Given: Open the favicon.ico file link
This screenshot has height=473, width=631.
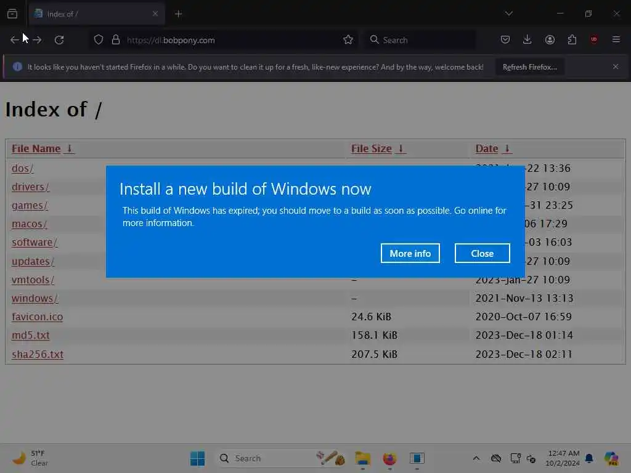Looking at the screenshot, I should 38,317.
